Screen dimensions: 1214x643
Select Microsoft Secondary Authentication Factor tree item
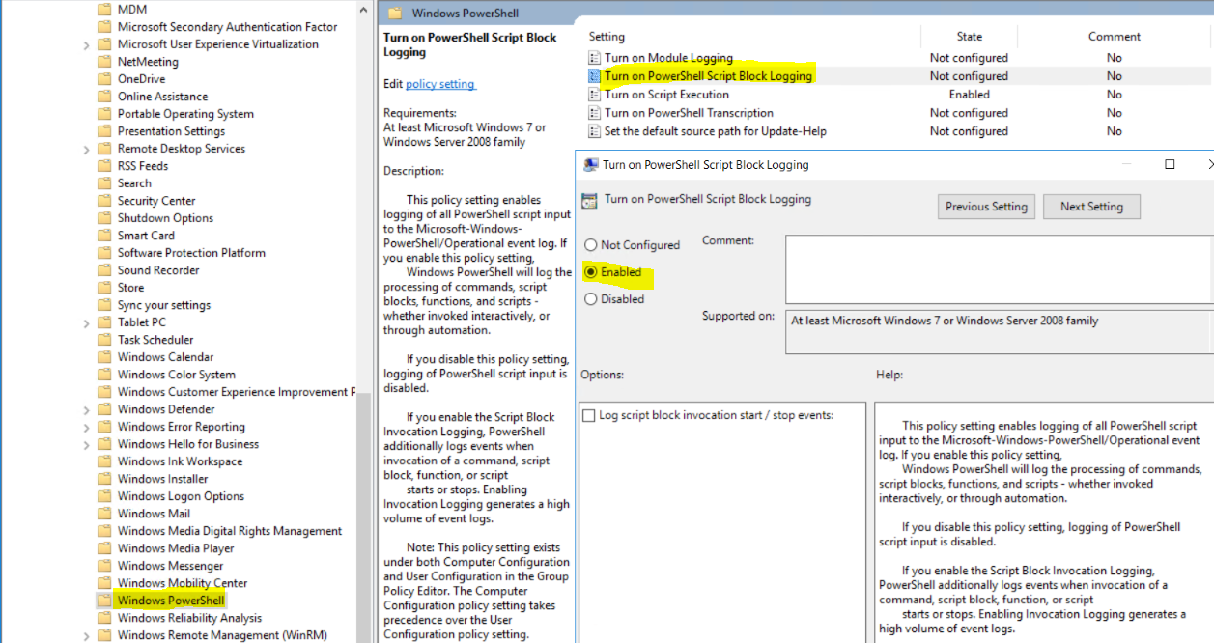228,27
